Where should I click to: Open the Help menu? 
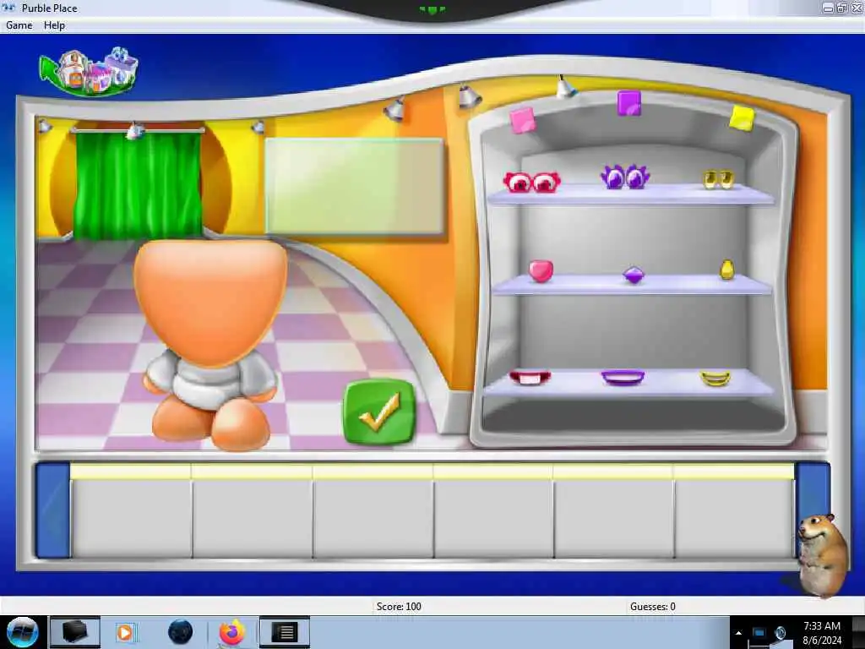pos(54,25)
